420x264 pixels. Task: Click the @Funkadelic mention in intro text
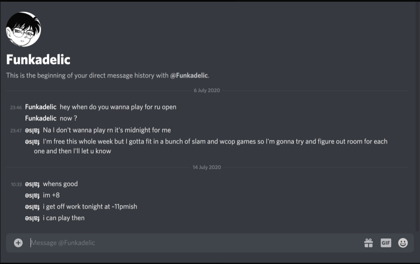tap(189, 75)
